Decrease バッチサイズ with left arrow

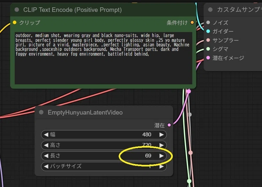46,166
